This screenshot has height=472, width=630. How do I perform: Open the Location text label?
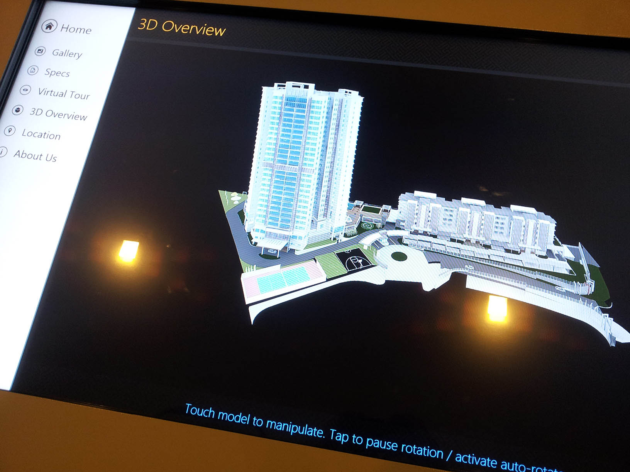pos(41,135)
